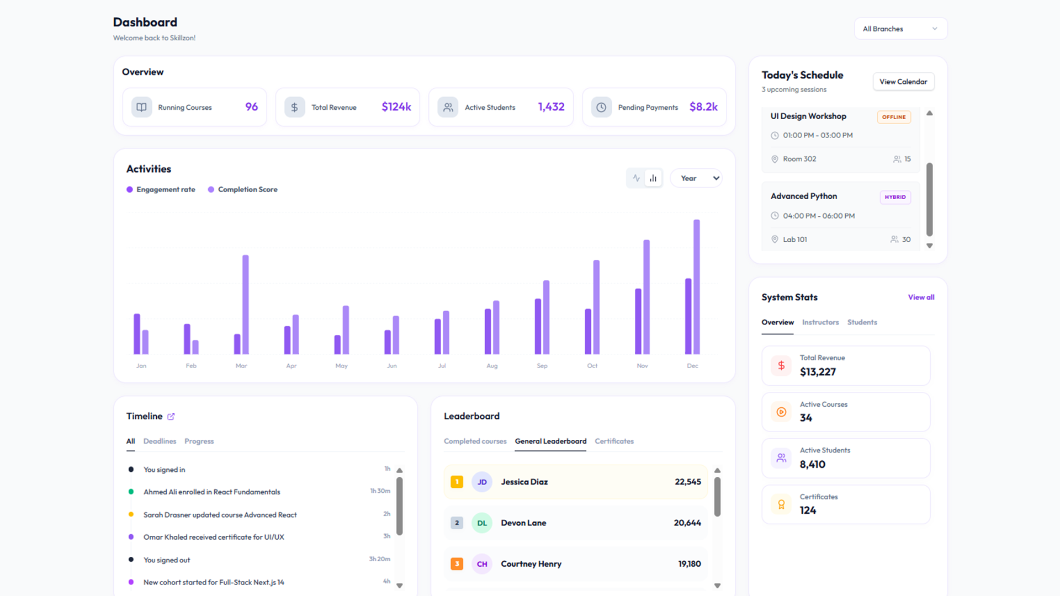Click the Timeline scroll up arrow

pyautogui.click(x=400, y=471)
